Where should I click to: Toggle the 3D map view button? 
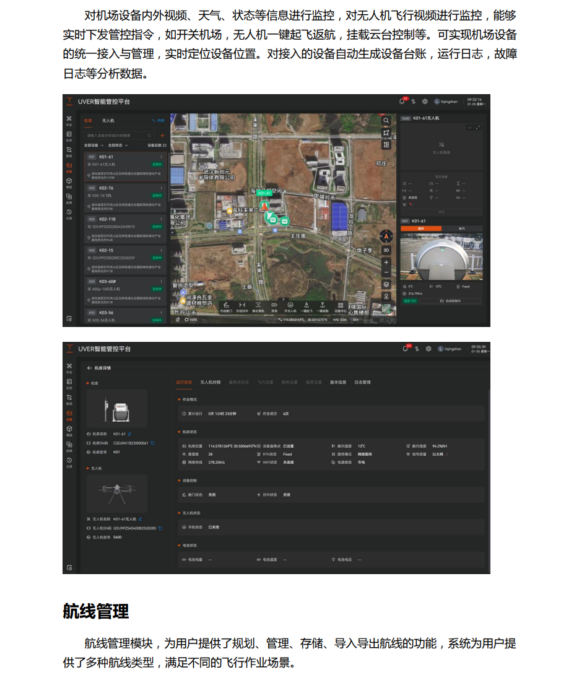coord(386,250)
